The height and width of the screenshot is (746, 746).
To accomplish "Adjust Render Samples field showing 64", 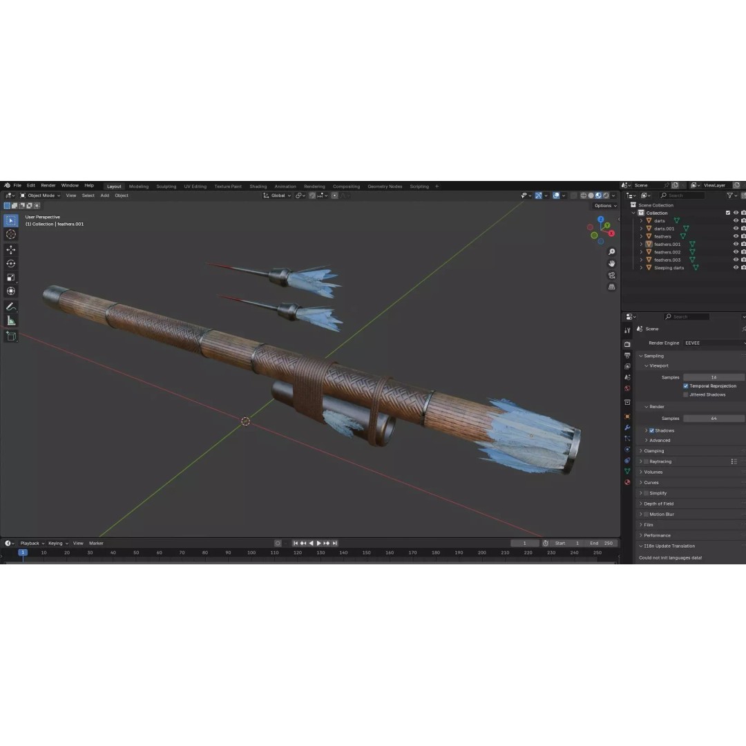I will (714, 419).
